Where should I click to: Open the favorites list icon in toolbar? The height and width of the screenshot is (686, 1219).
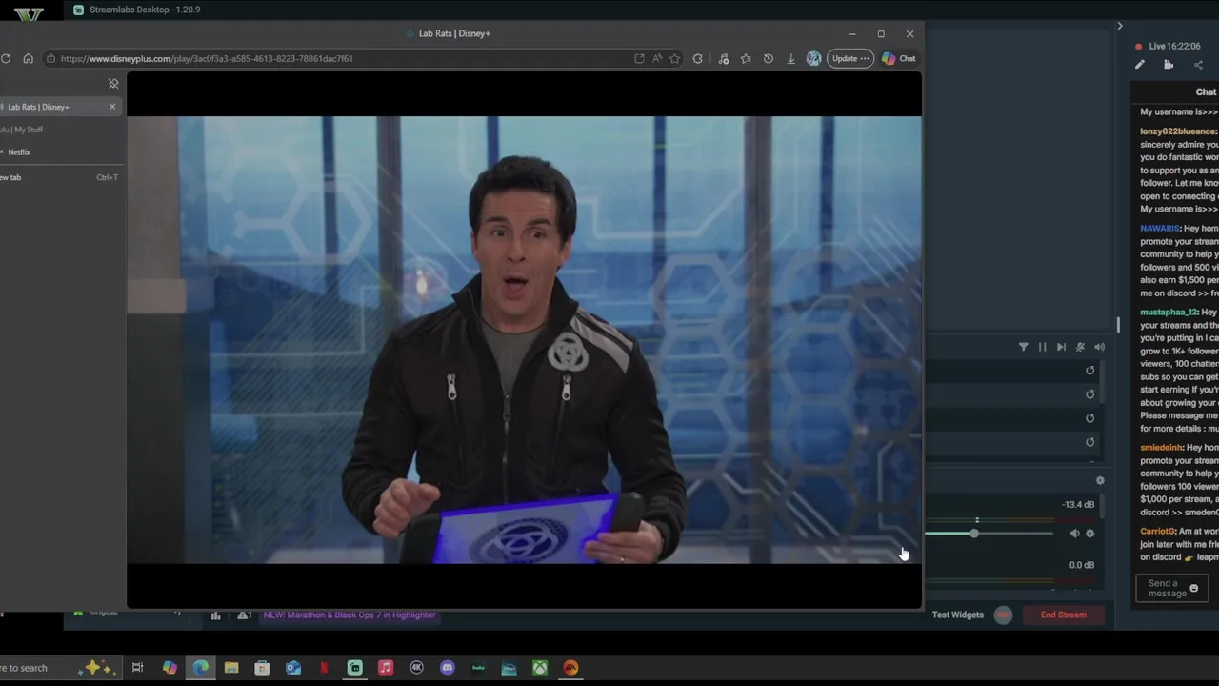(x=746, y=58)
